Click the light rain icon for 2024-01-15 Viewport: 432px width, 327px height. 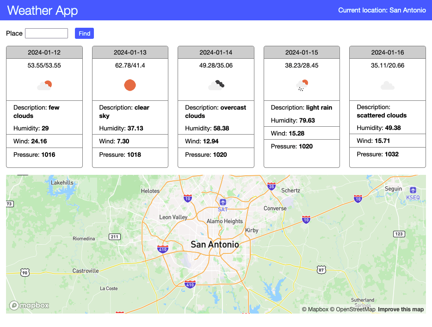click(301, 85)
